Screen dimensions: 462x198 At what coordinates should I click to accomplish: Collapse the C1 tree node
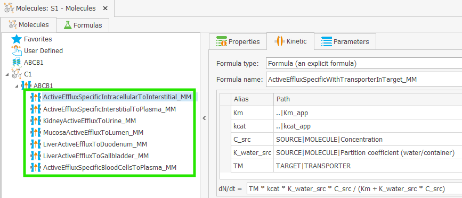(7, 74)
